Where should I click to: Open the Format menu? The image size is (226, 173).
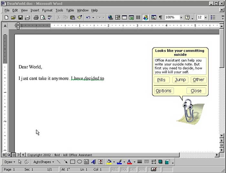(x=47, y=10)
